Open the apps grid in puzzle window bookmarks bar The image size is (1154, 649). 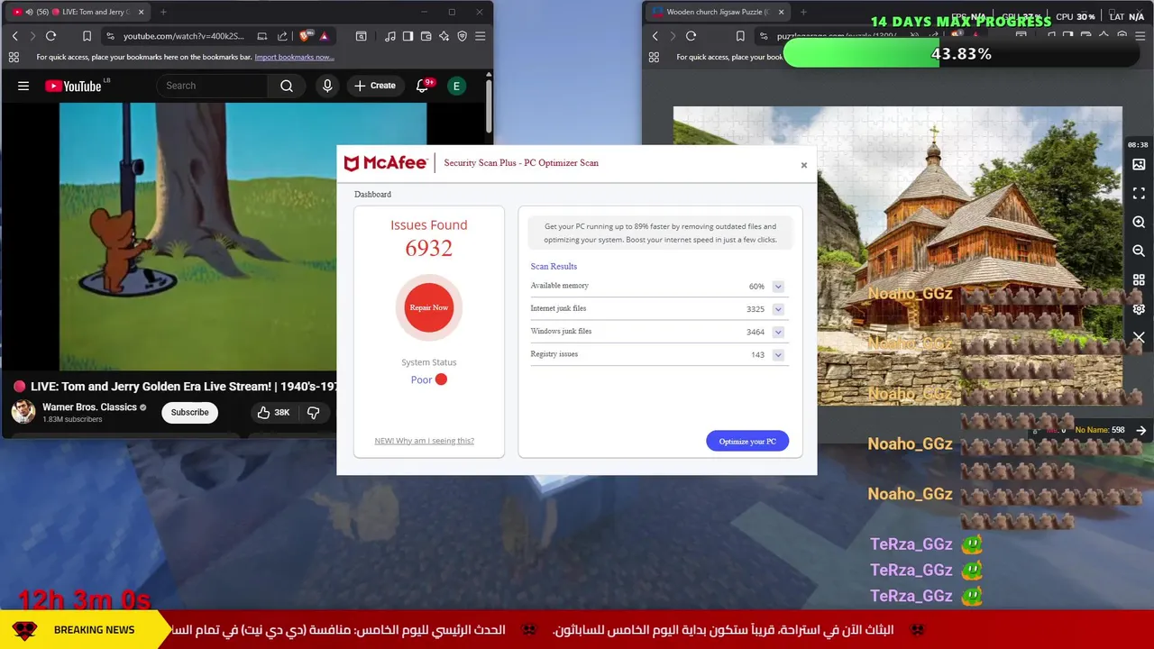pos(654,57)
